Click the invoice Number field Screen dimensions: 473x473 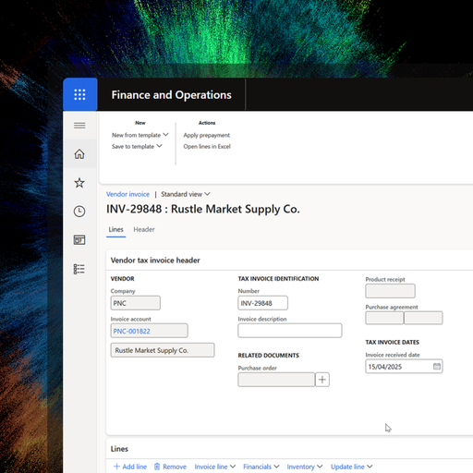pos(262,303)
